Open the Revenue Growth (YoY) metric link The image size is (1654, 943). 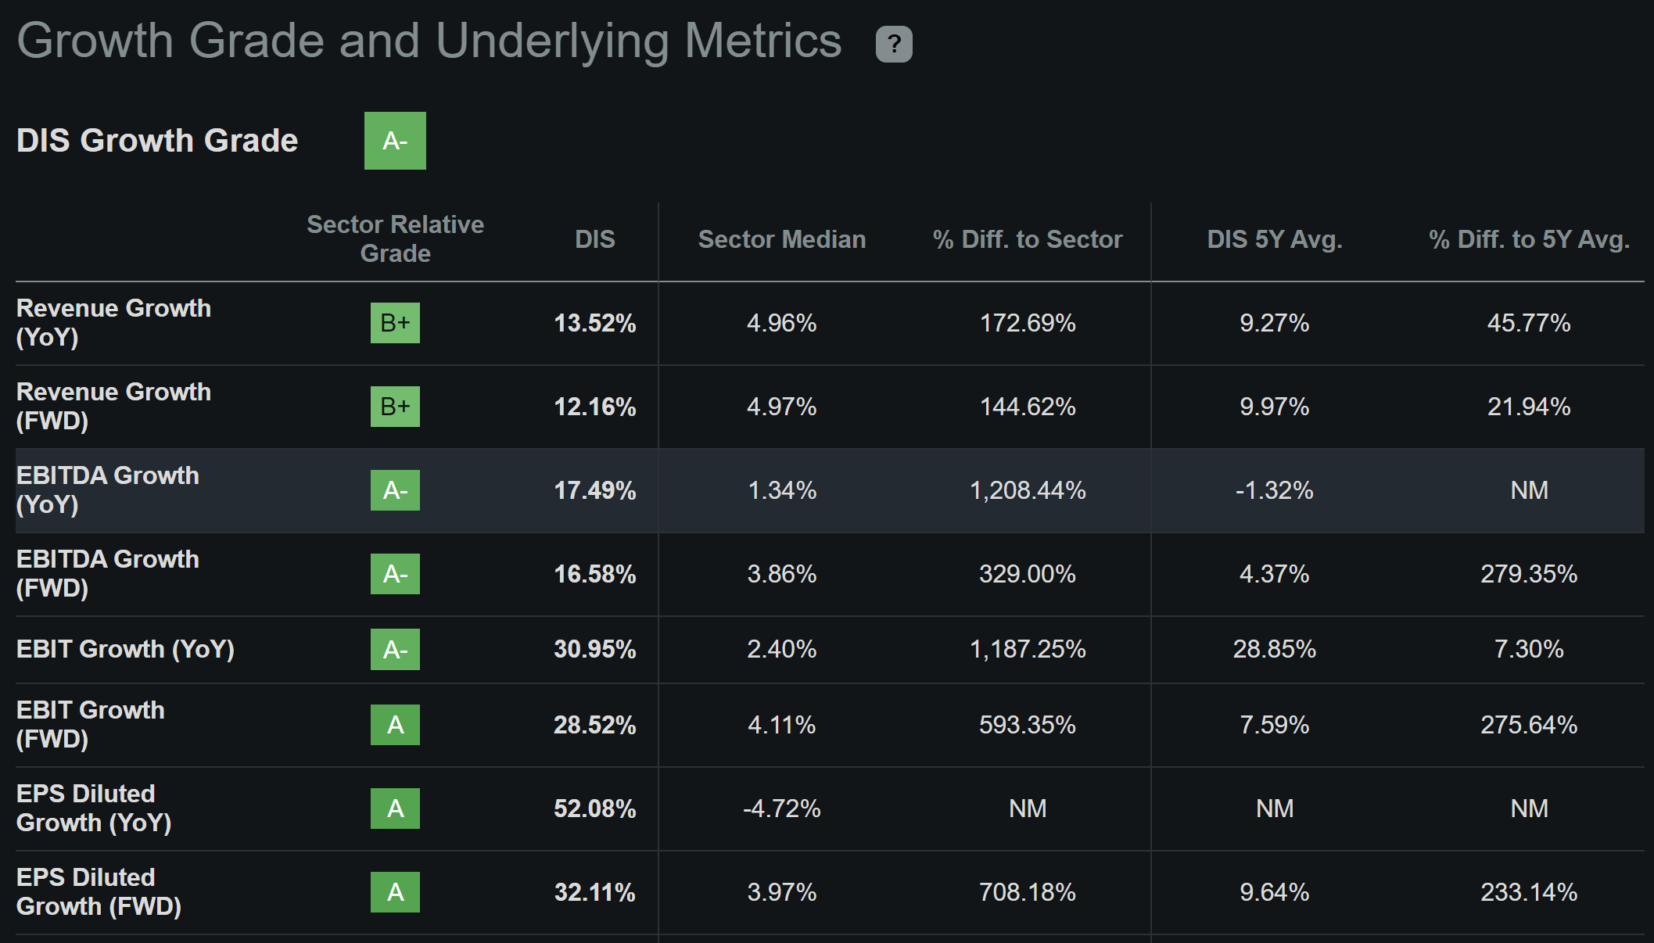113,322
